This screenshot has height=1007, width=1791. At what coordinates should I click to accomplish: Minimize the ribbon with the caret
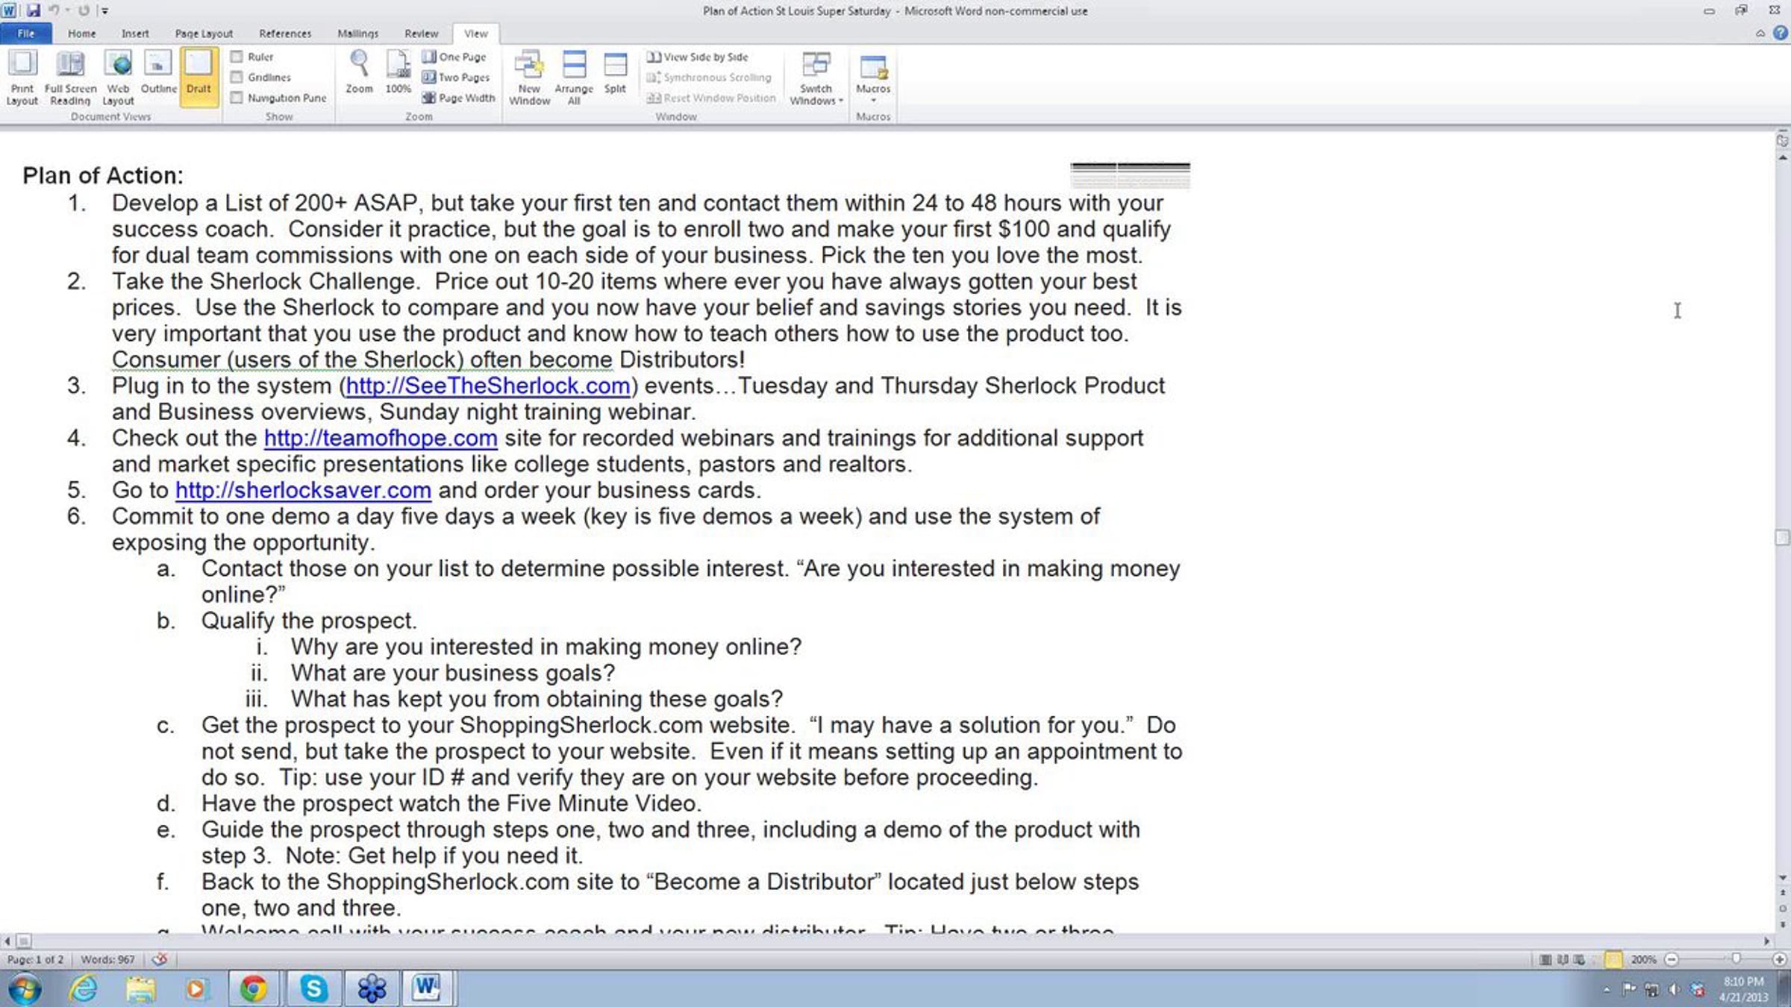(1760, 34)
